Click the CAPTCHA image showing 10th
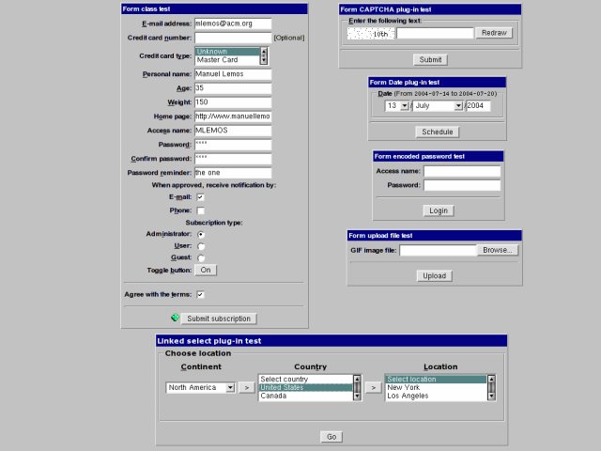This screenshot has width=601, height=451. point(370,33)
